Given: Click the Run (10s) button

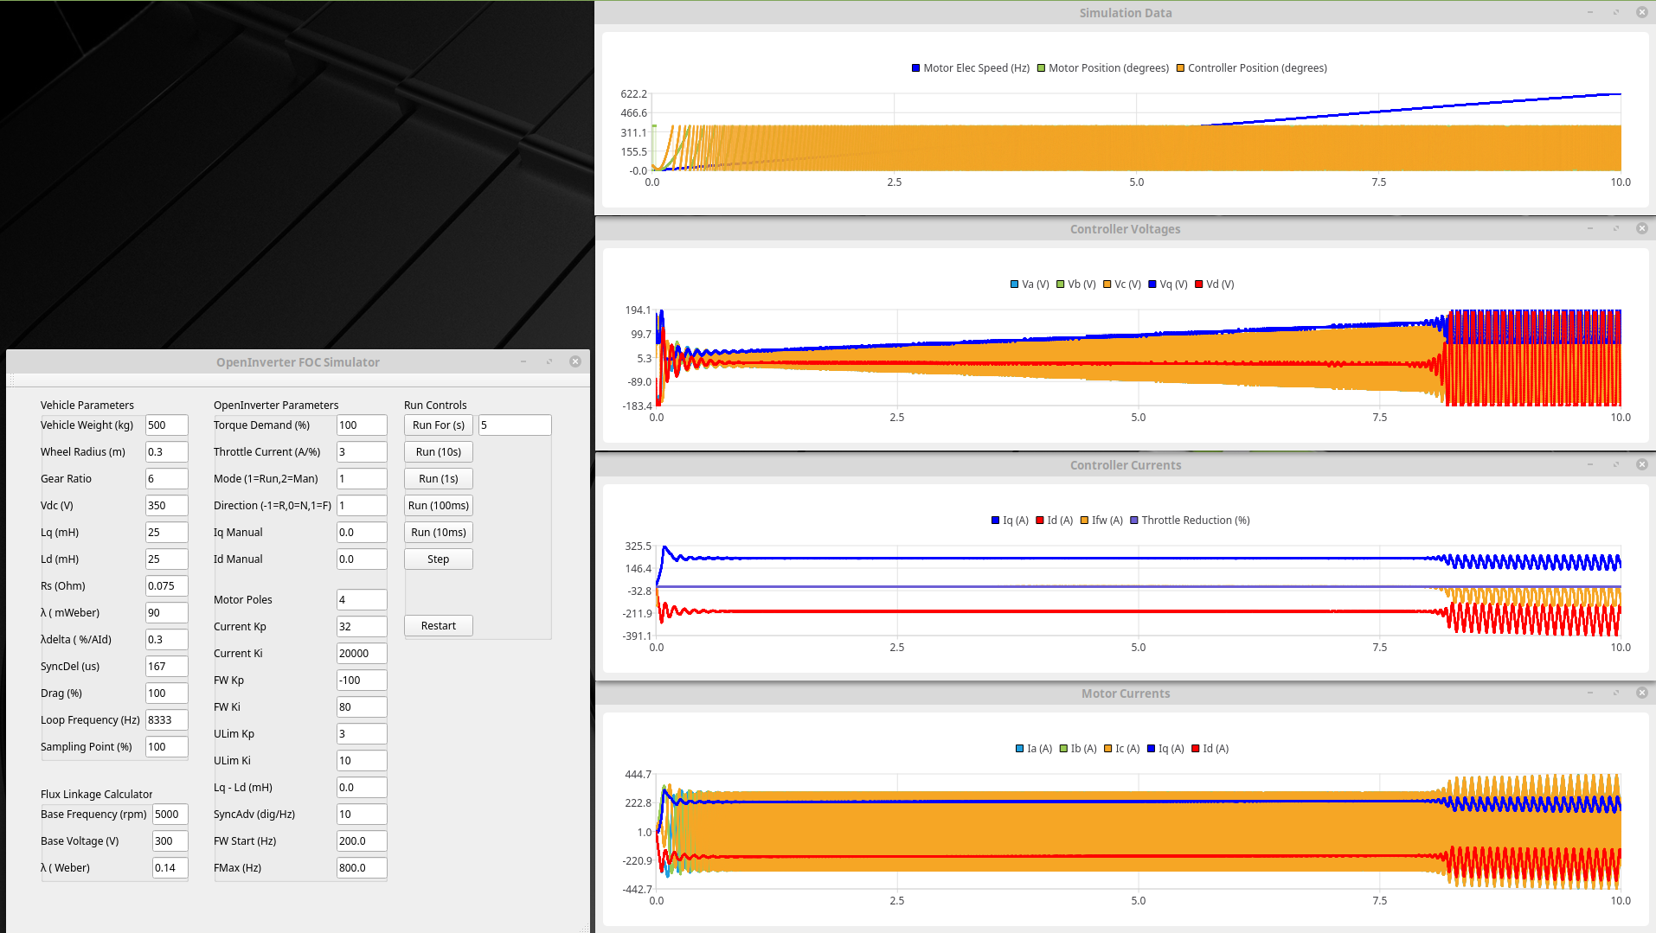Looking at the screenshot, I should tap(438, 452).
